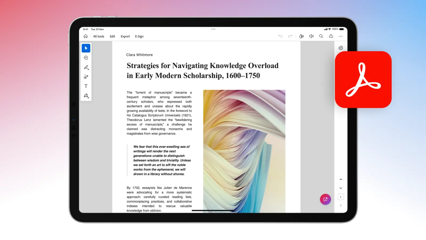
Task: Select the add text T tool
Action: (x=86, y=86)
